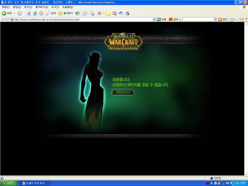
Task: Expand the edit button dropdown arrow
Action: tap(104, 13)
